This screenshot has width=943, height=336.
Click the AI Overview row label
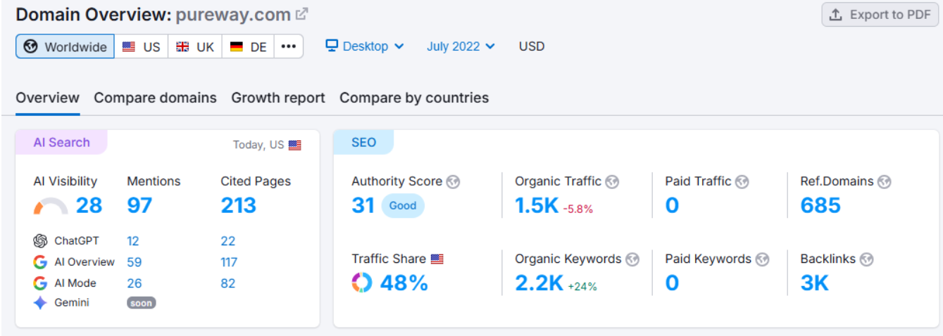85,262
